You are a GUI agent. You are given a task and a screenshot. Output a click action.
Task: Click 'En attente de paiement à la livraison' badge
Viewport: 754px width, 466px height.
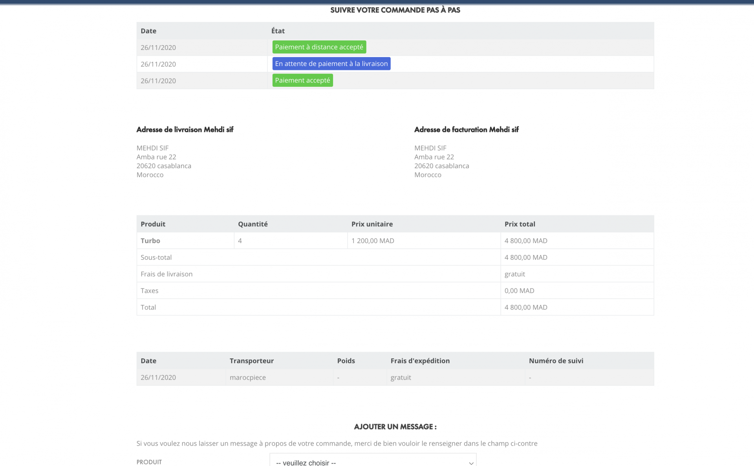click(331, 64)
